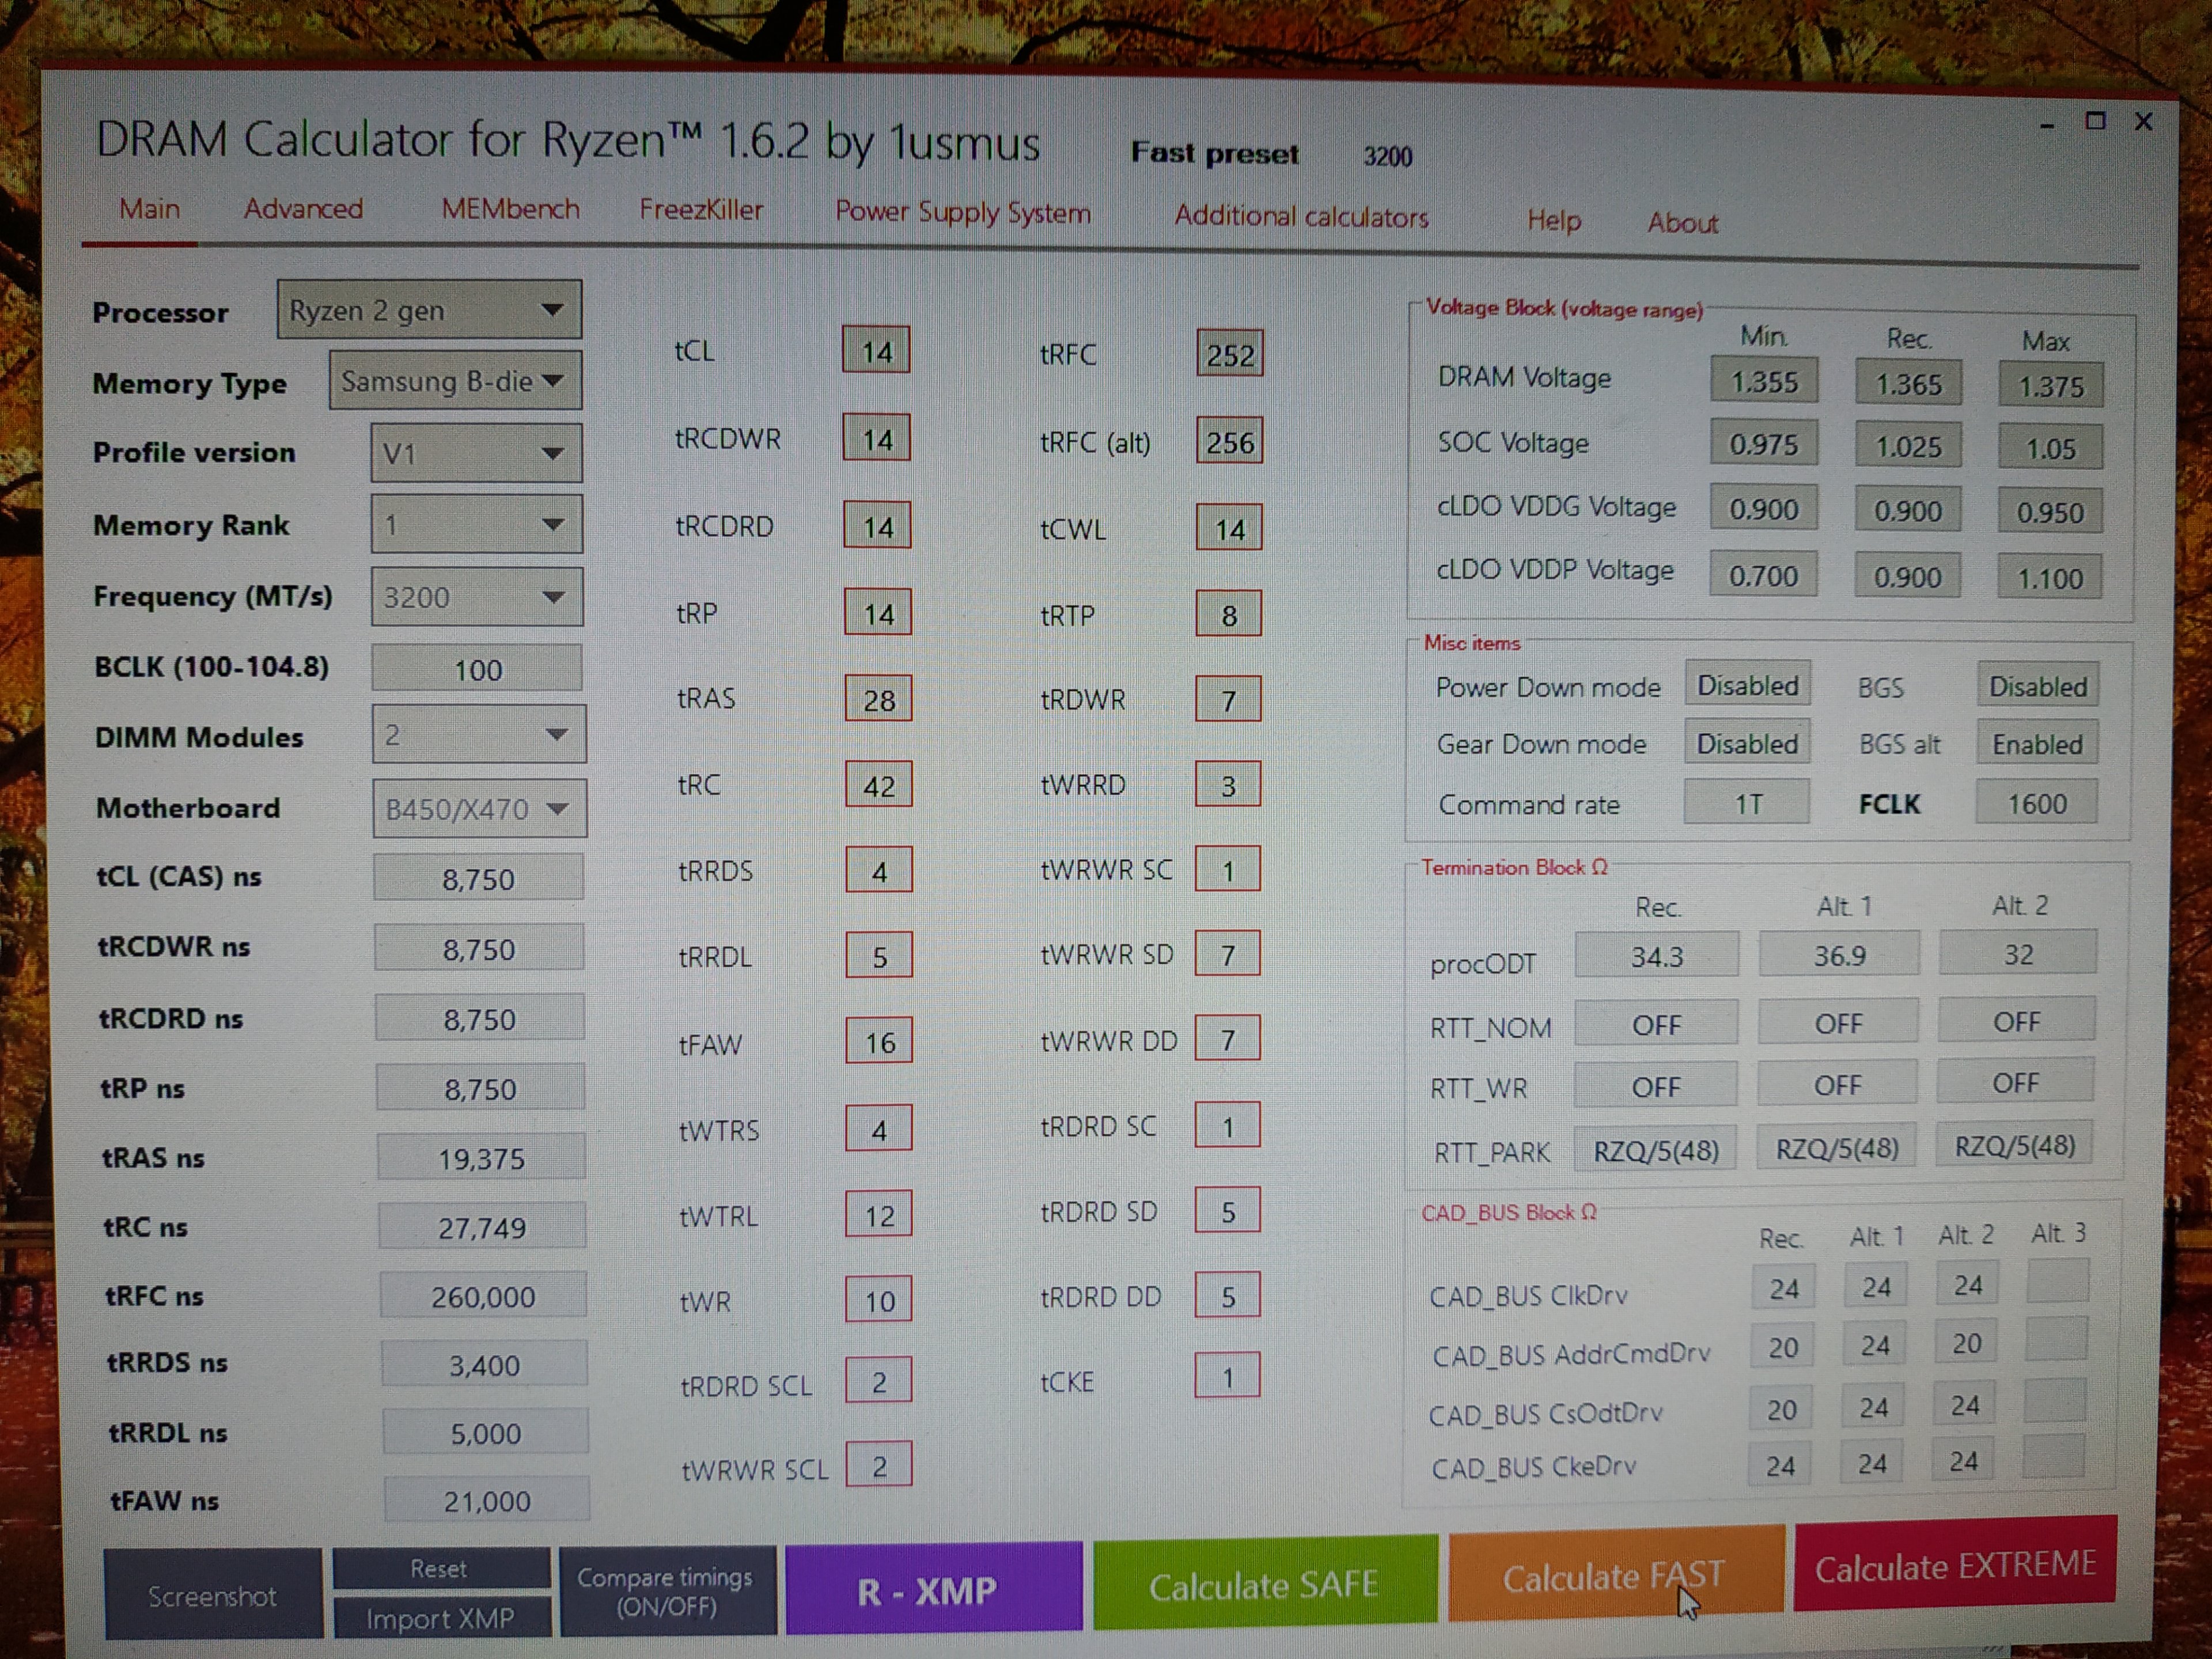Click the tFAW ns value 21,000
The width and height of the screenshot is (2212, 1659).
[486, 1499]
